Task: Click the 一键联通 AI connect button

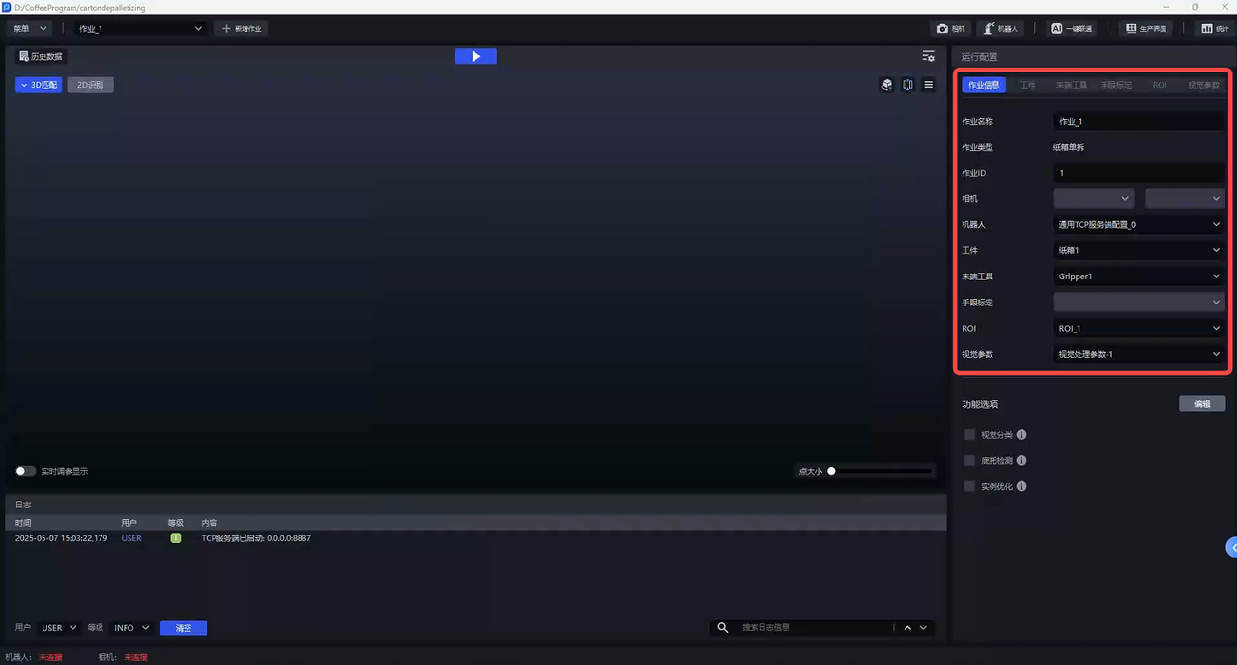Action: pyautogui.click(x=1072, y=29)
